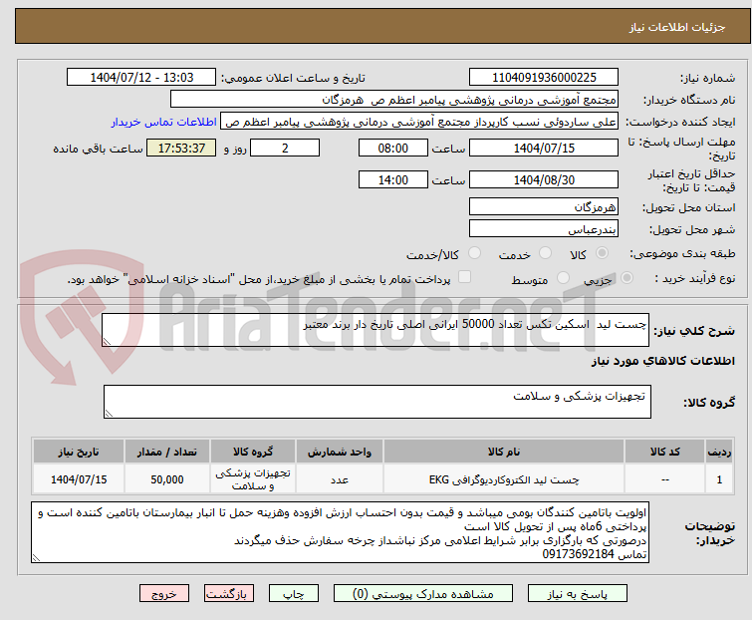The height and width of the screenshot is (620, 752).
Task: Select the متوسط purchase type radio
Action: click(563, 278)
